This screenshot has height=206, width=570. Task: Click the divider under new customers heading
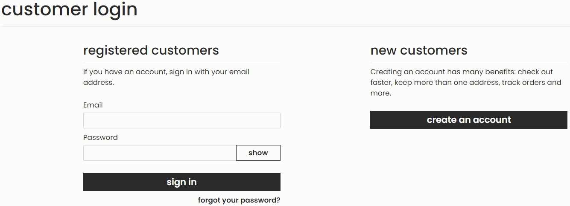468,62
